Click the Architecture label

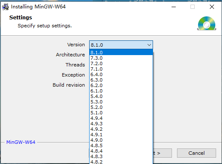pos(70,55)
